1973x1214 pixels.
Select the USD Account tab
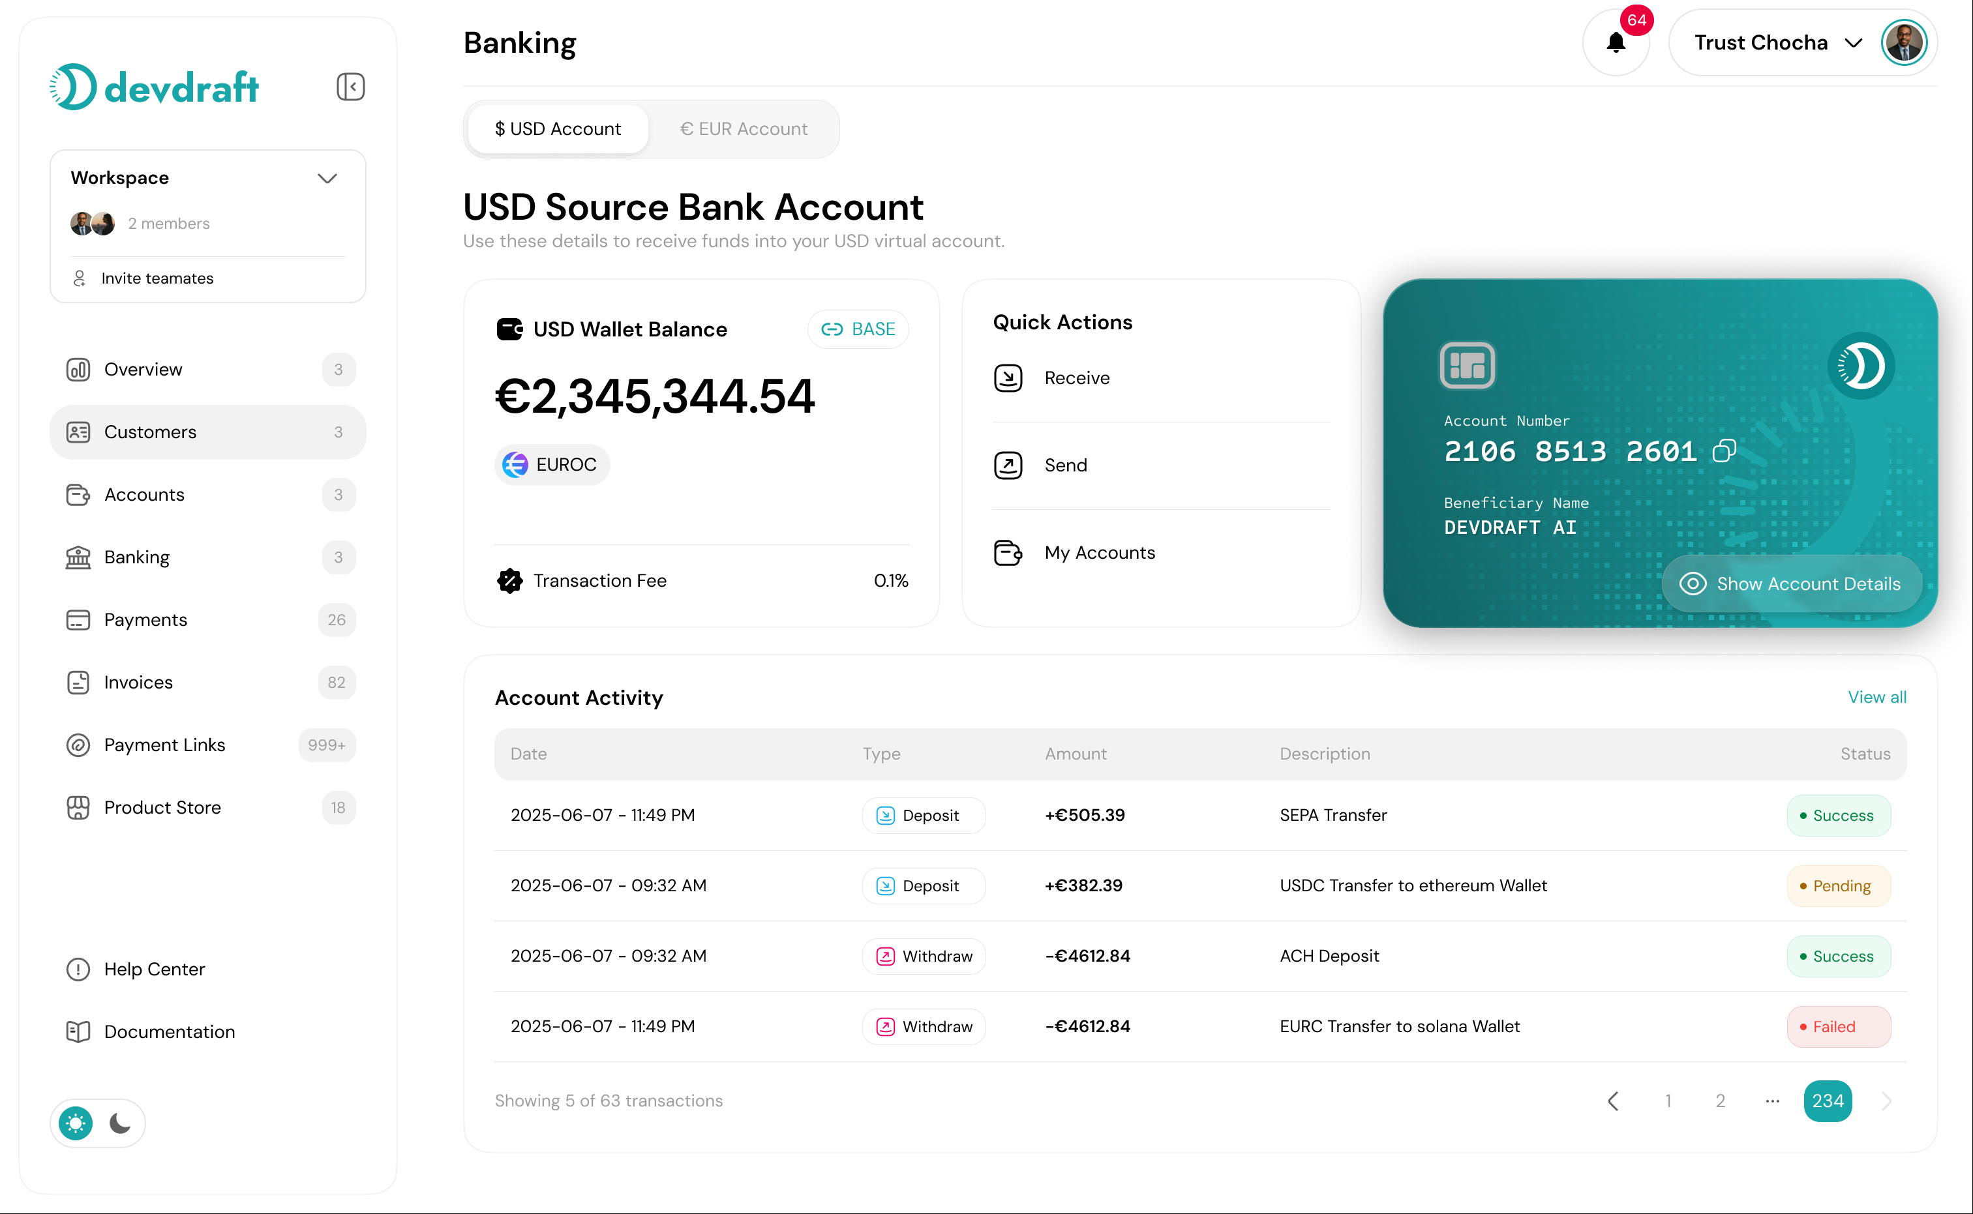(557, 128)
